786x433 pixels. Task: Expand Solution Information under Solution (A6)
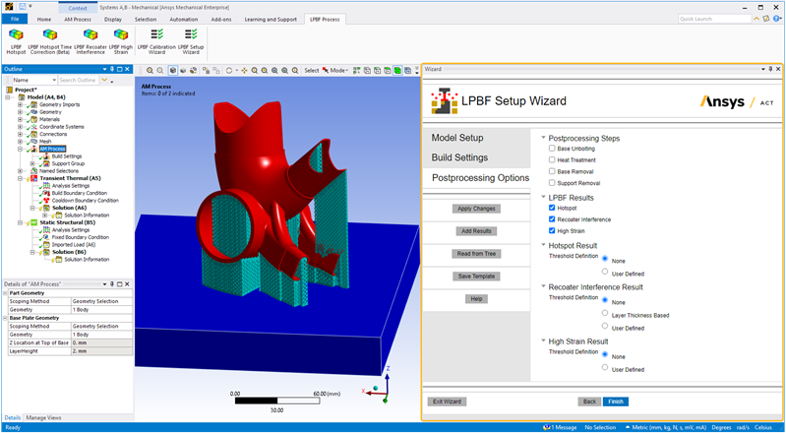[x=45, y=216]
